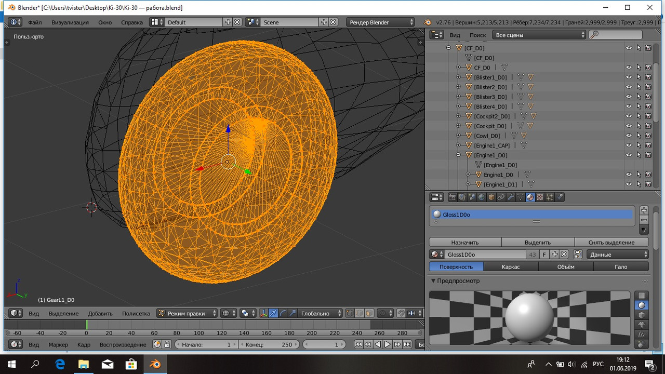Toggle visibility eye for Cowl_D0

click(x=629, y=136)
